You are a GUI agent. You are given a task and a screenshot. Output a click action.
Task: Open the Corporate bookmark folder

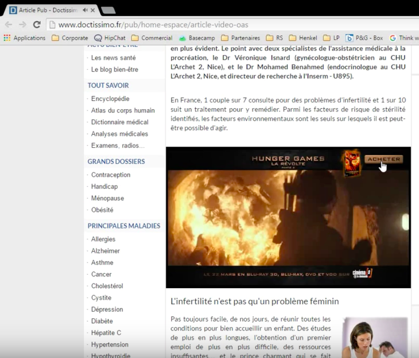tap(70, 38)
